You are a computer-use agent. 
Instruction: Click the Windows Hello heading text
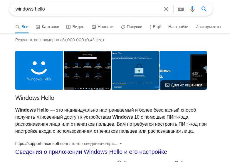35,98
